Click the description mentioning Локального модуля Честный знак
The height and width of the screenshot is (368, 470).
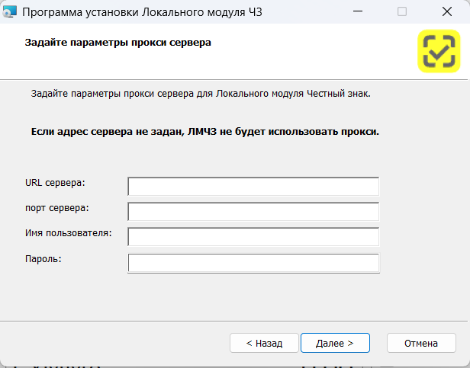pos(201,94)
